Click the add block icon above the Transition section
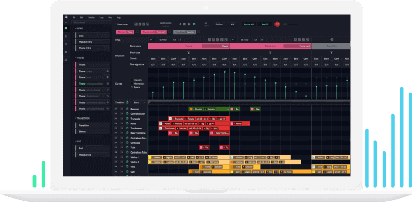Screen dimensions: 412x202 (331, 40)
